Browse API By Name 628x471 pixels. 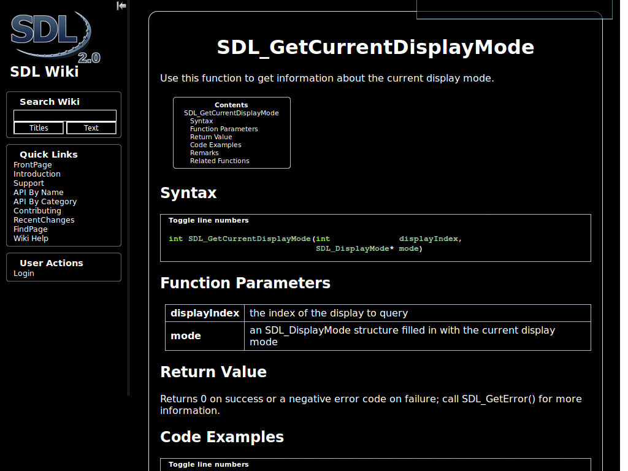[38, 192]
